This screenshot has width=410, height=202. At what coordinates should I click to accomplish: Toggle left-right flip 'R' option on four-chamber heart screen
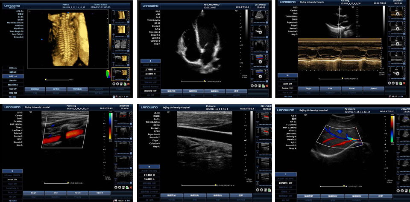pos(150,74)
